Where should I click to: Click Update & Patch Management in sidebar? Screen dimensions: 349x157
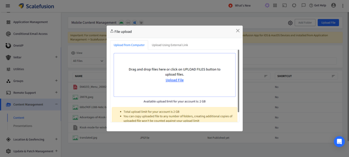point(33,151)
